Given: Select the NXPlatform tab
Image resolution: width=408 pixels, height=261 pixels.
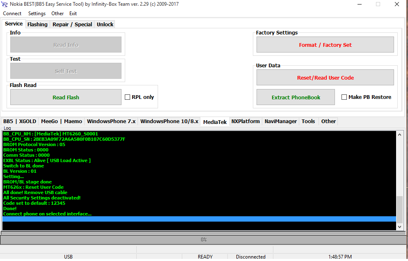Looking at the screenshot, I should (x=245, y=121).
